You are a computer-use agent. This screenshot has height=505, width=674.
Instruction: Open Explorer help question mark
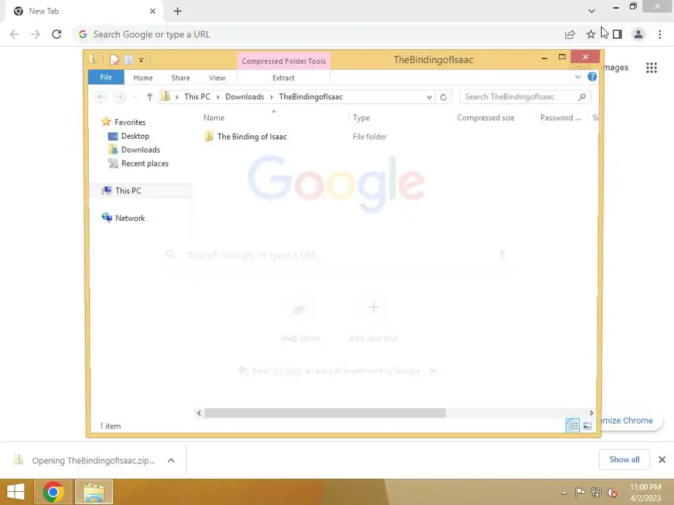592,77
